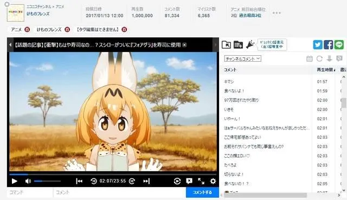
Task: Open dictionary icon for タグ編集はできません tag
Action: pos(124,29)
